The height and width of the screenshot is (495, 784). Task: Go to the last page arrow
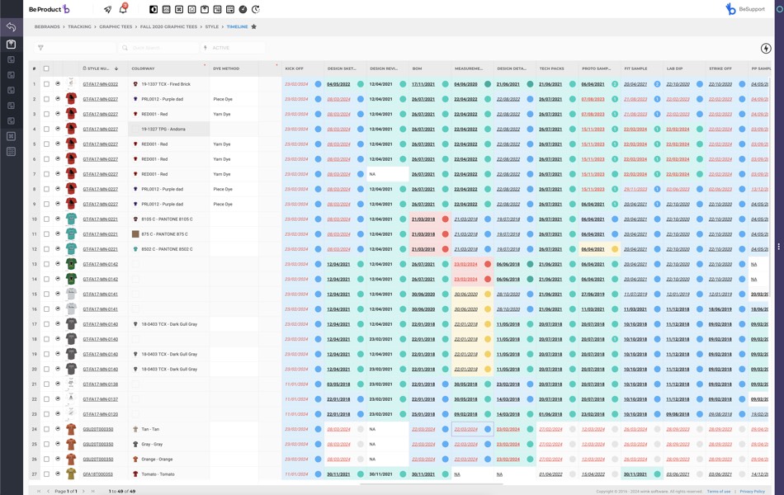tap(92, 491)
